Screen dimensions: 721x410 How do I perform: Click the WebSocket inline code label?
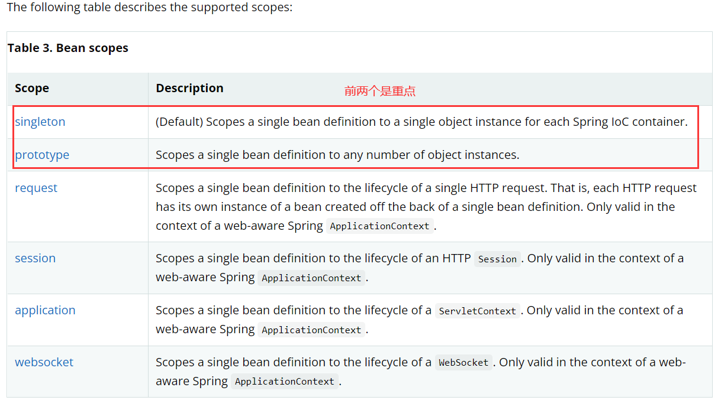point(463,363)
